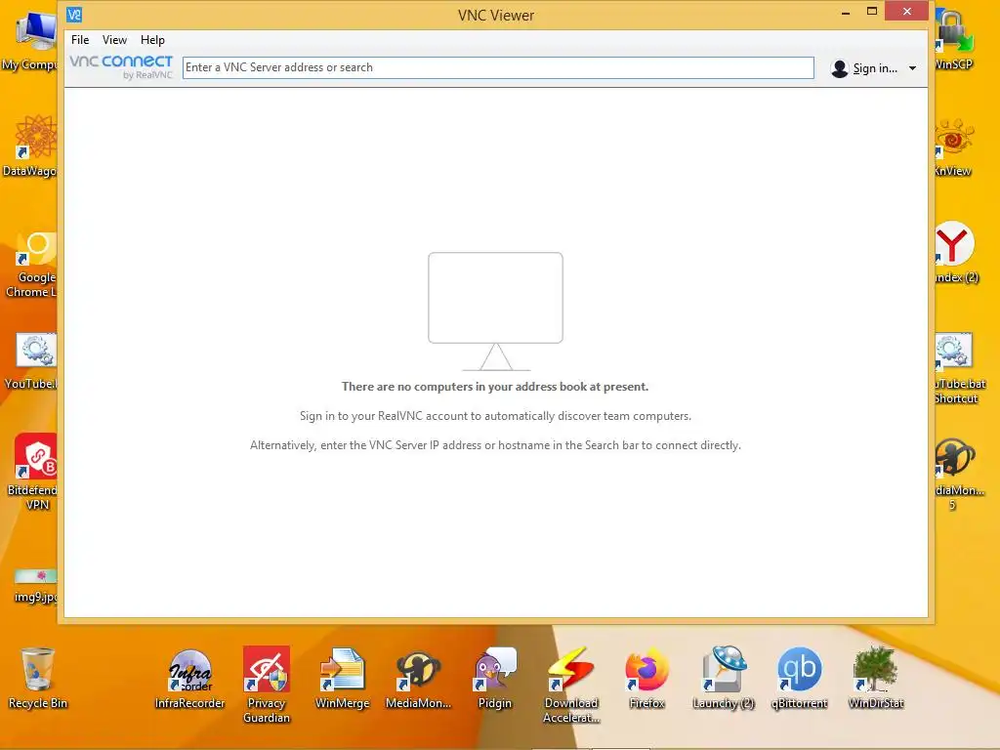Click 'Alternatively, enter the VNC Server IP' text
Screen dimensions: 1000x750
[495, 445]
